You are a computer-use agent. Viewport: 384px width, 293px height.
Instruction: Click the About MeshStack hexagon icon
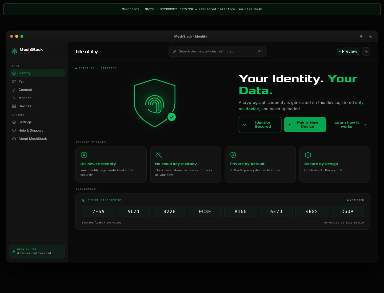pyautogui.click(x=14, y=139)
